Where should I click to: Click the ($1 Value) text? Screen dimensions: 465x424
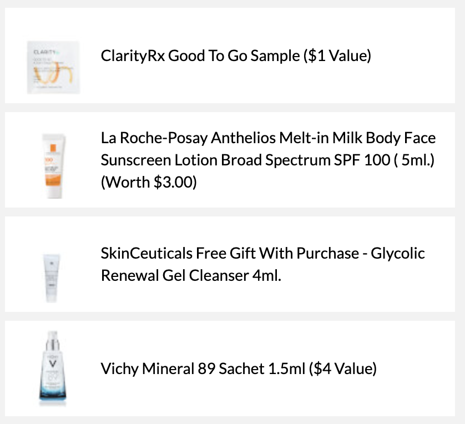(337, 55)
